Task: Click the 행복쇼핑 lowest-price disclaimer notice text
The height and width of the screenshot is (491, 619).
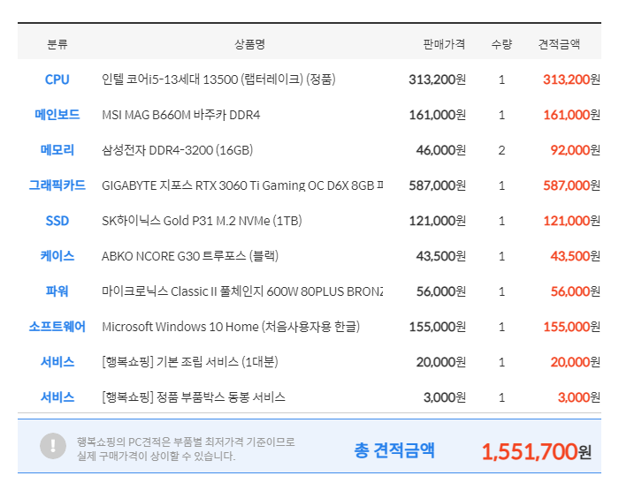Action: [186, 449]
